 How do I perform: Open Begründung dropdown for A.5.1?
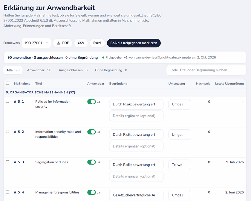point(136,104)
